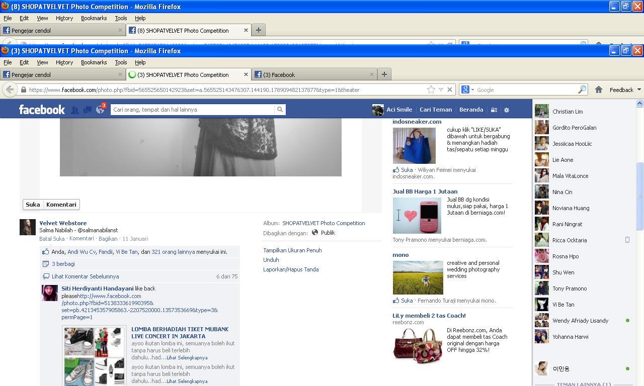Open privacy shortcuts lock icon
Image resolution: width=644 pixels, height=386 pixels.
tap(494, 110)
